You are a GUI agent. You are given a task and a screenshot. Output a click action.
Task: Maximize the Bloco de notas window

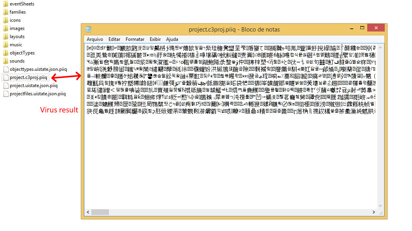click(x=362, y=28)
